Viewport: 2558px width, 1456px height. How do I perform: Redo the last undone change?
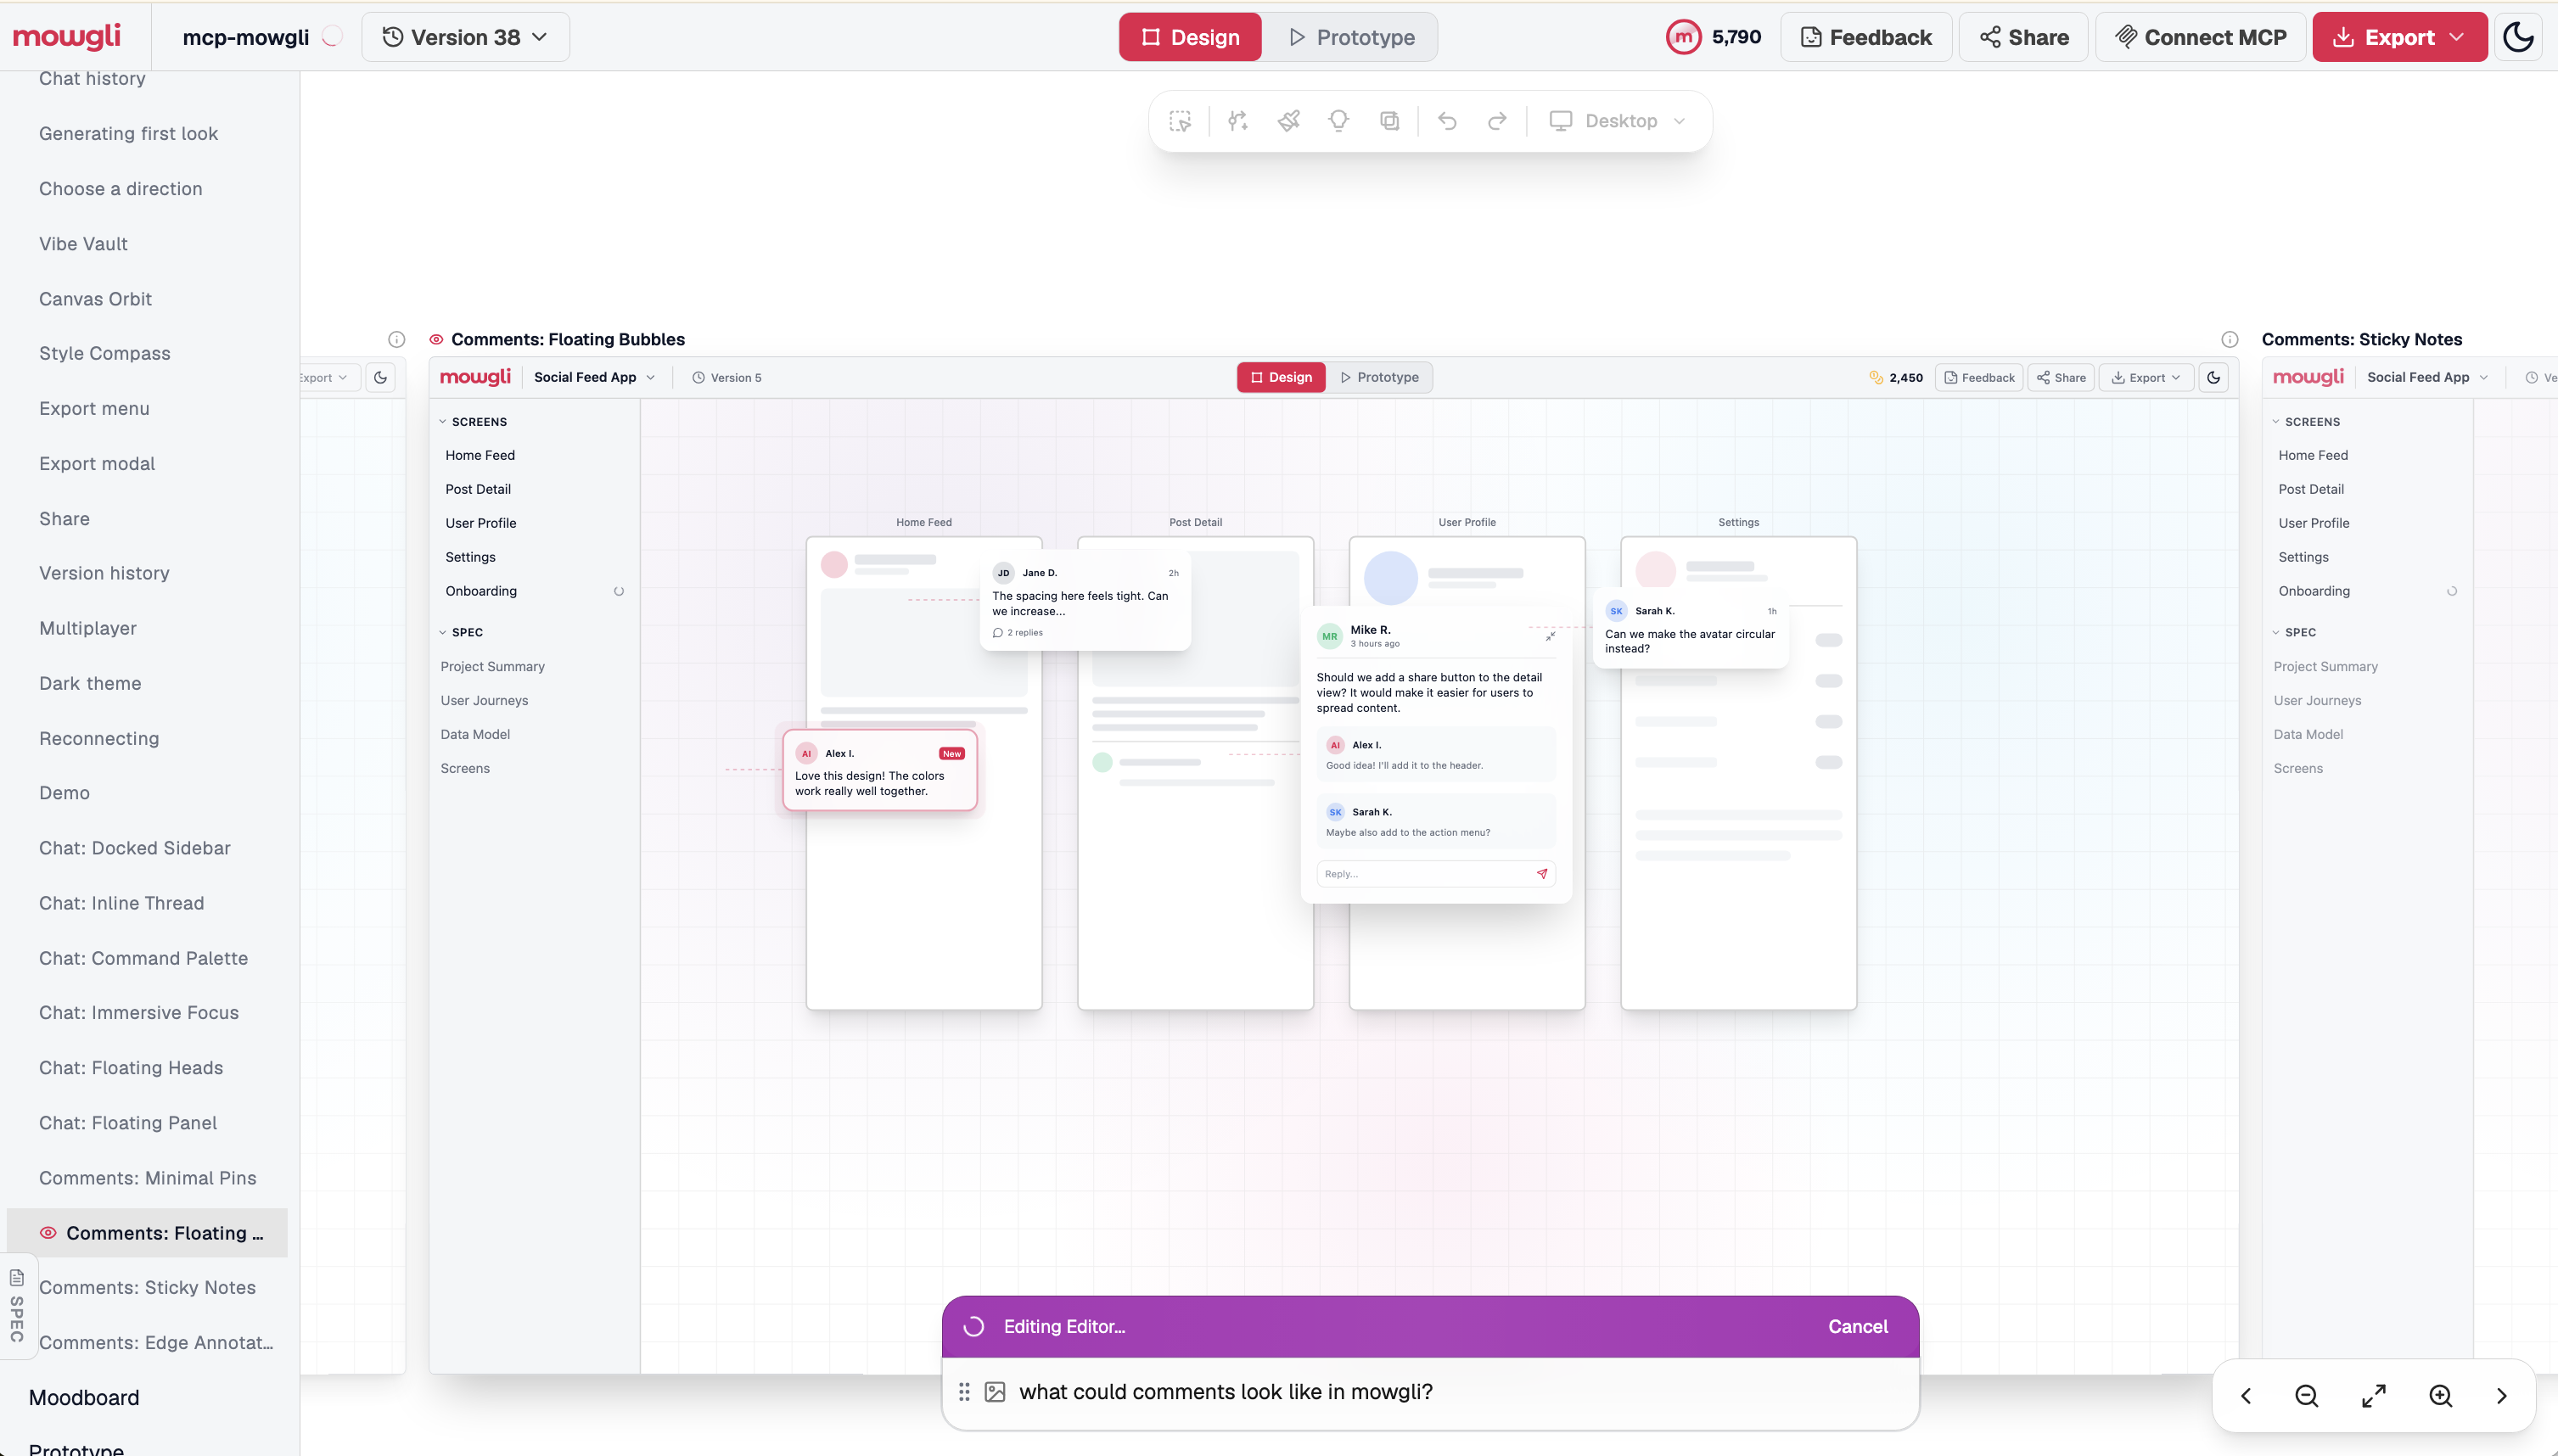click(x=1497, y=121)
